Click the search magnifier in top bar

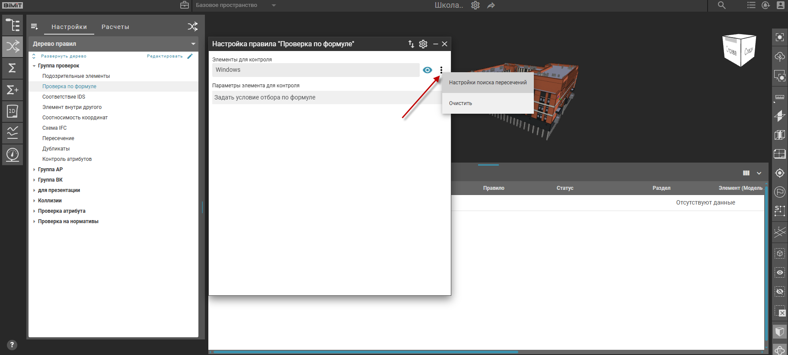pos(721,5)
